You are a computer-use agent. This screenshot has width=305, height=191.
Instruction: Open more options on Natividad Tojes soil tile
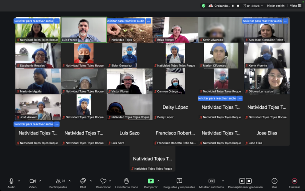[149, 21]
